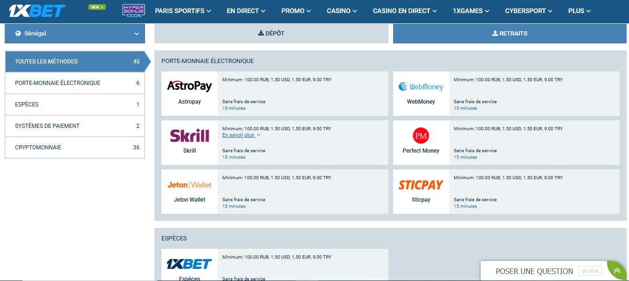
Task: Expand the Promo menu
Action: [296, 11]
